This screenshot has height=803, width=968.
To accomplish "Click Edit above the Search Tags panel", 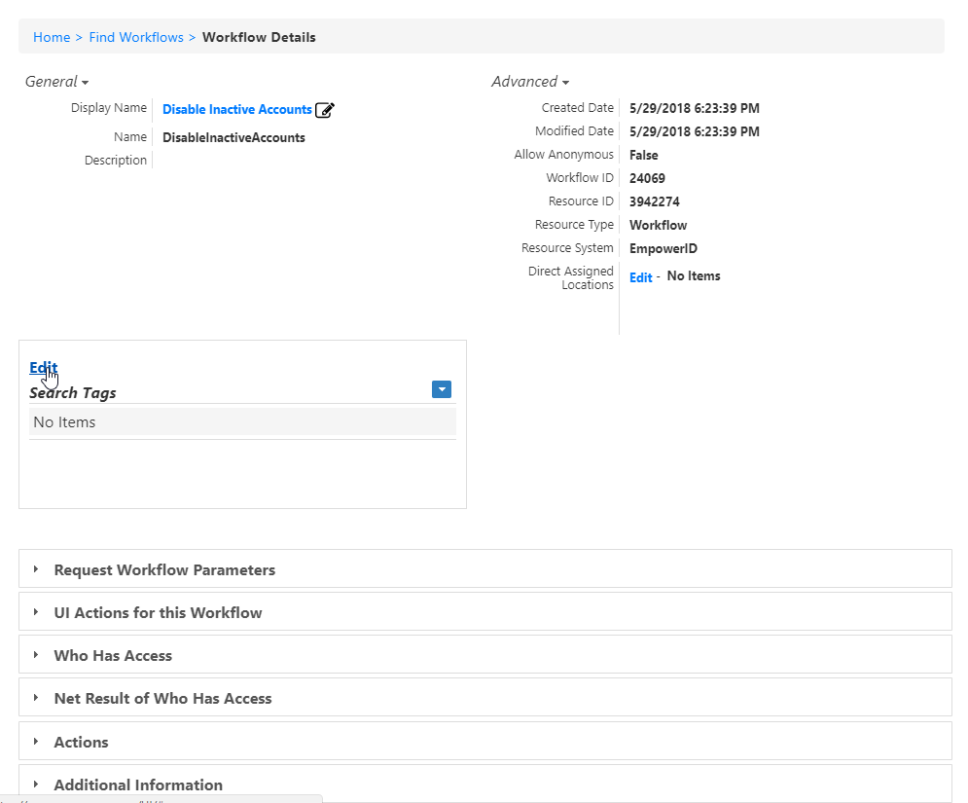I will tap(43, 367).
